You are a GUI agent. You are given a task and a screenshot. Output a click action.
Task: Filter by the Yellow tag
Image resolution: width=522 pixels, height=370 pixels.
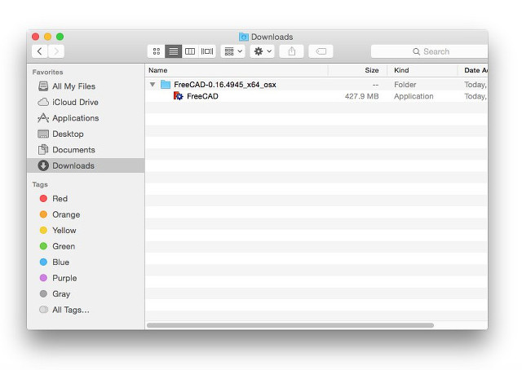coord(86,231)
